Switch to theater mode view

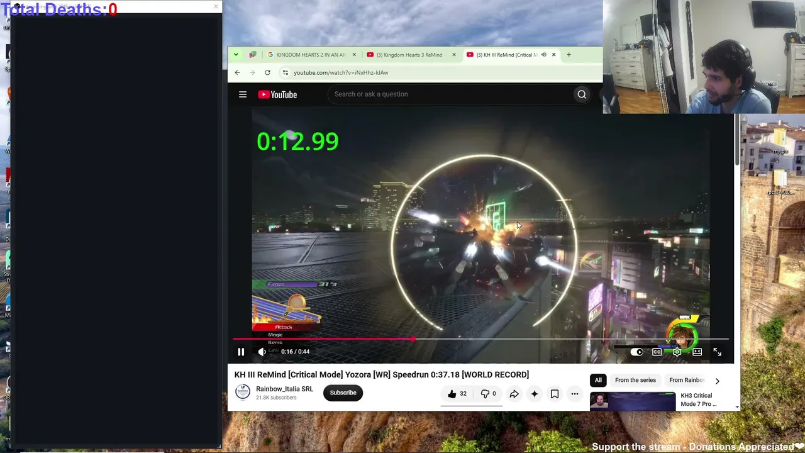697,352
